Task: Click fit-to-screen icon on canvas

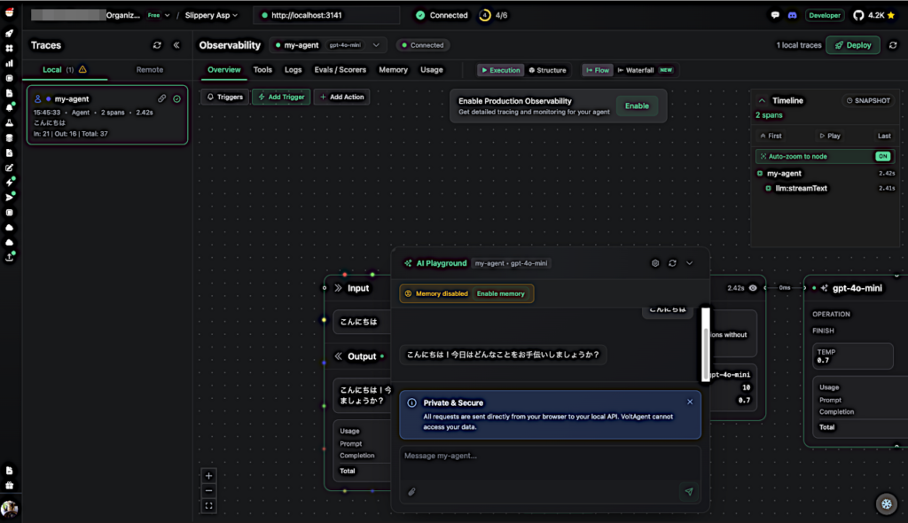Action: [x=208, y=506]
